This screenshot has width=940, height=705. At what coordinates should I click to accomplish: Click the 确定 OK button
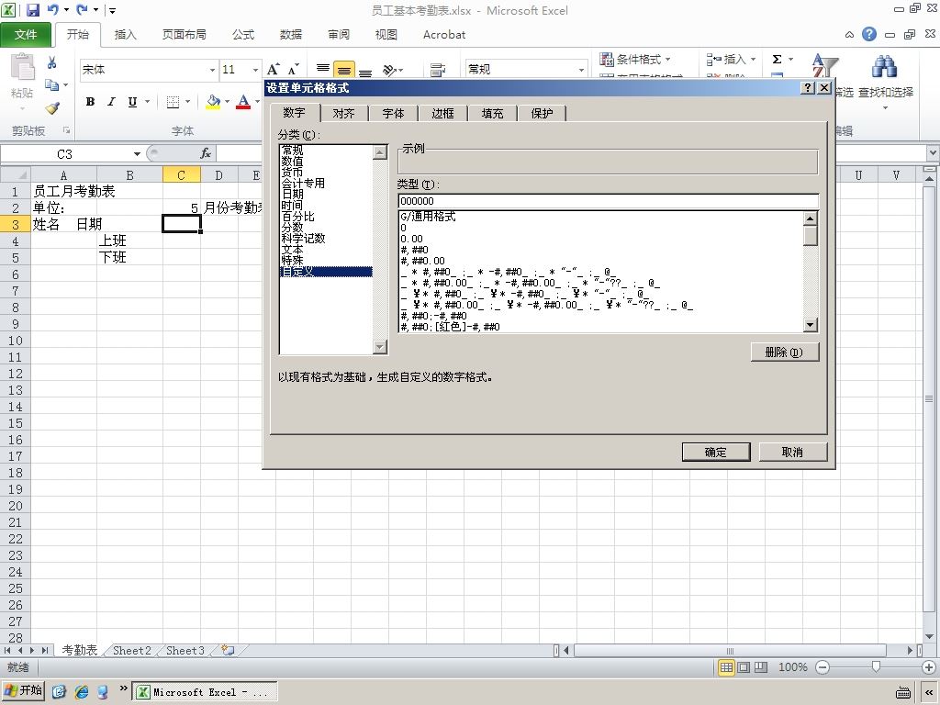[716, 452]
